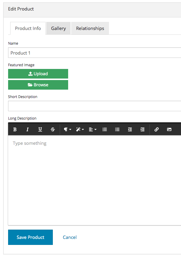The width and height of the screenshot is (181, 256).
Task: Toggle bold formatting in editor toolbar
Action: (15, 129)
